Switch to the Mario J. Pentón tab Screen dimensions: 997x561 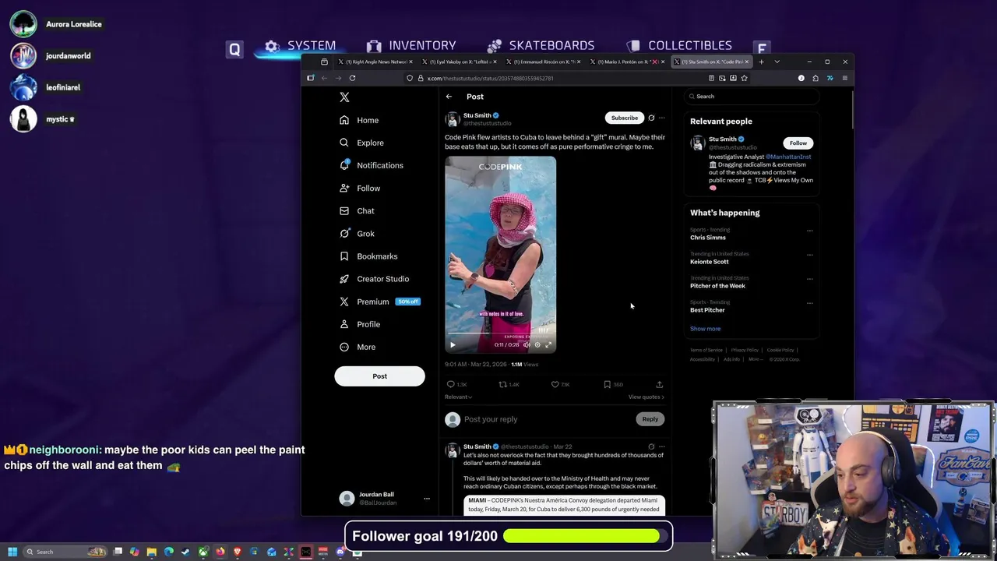pyautogui.click(x=627, y=62)
